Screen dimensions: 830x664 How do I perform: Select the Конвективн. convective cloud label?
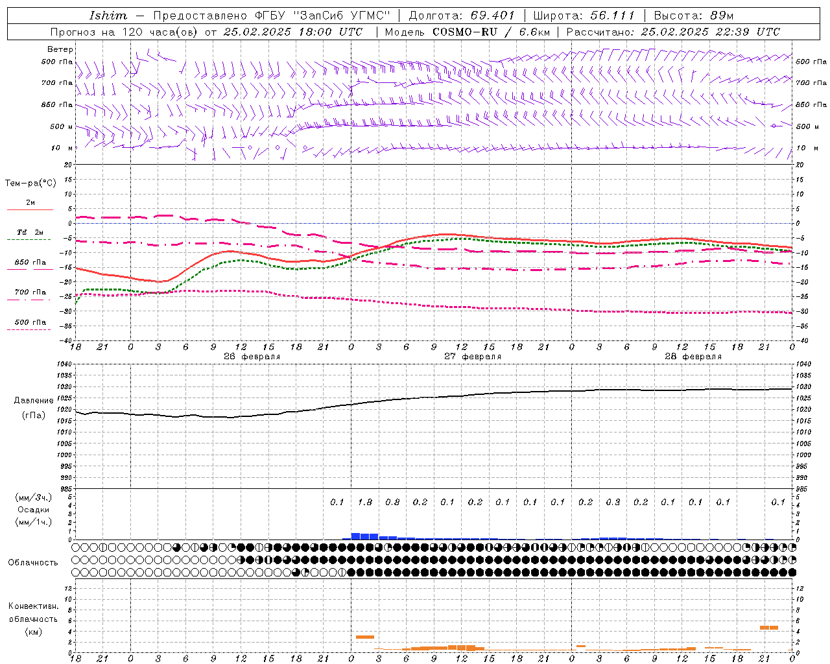click(x=33, y=606)
